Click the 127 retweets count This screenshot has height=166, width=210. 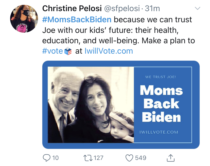[x=98, y=158]
